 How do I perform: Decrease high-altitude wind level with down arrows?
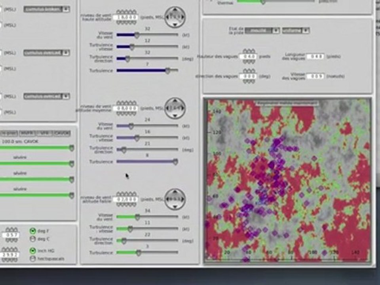point(126,23)
